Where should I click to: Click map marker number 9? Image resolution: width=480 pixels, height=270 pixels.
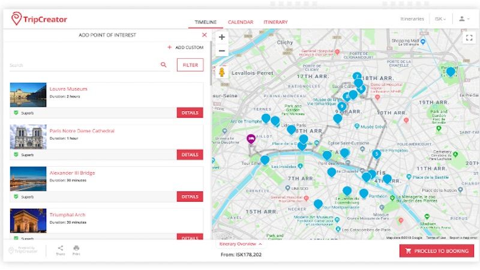(342, 106)
